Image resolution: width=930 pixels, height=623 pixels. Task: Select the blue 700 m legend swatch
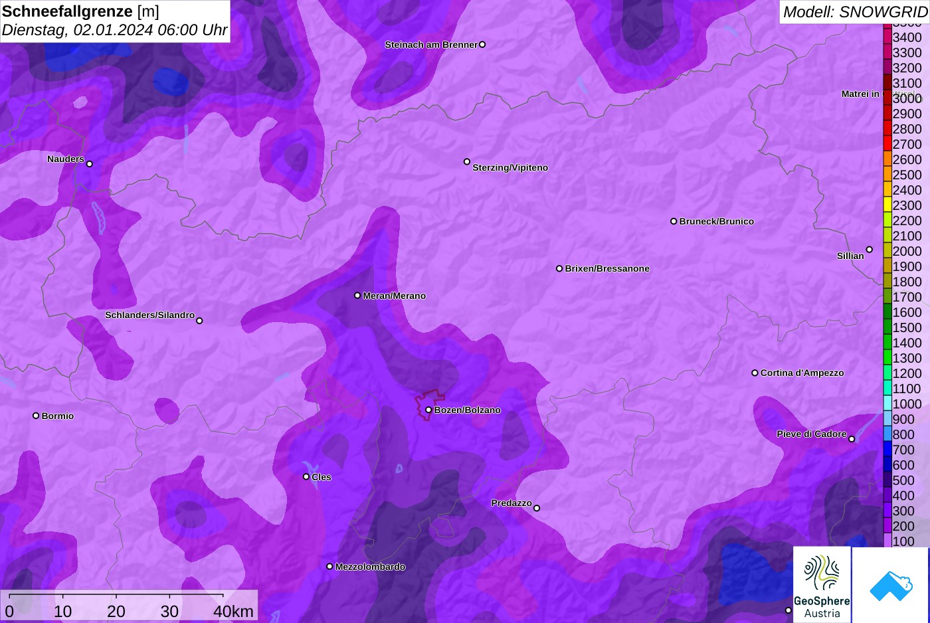[887, 450]
